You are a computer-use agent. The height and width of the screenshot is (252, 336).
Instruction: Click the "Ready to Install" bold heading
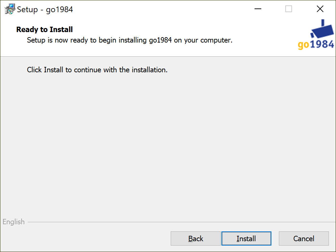45,29
